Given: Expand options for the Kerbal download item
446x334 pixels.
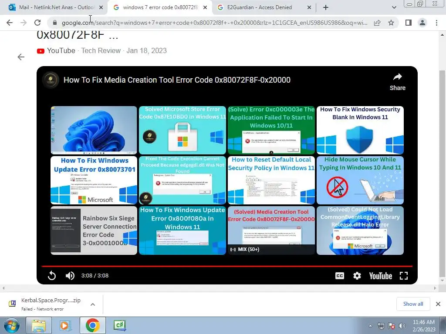Looking at the screenshot, I should tap(93, 304).
